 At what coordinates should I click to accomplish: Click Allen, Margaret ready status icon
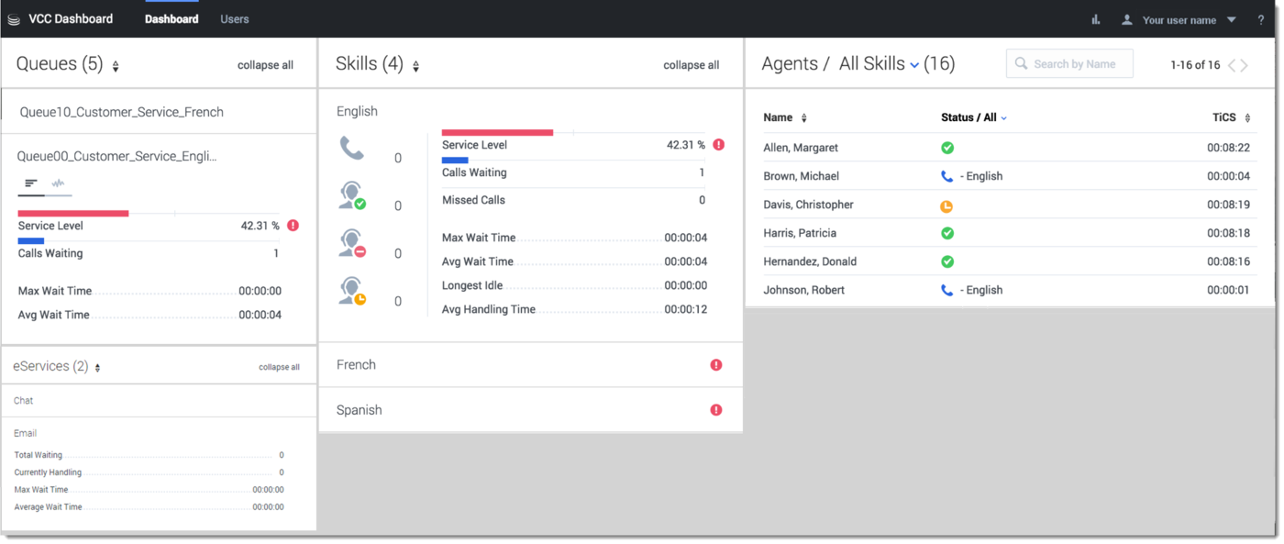[947, 148]
